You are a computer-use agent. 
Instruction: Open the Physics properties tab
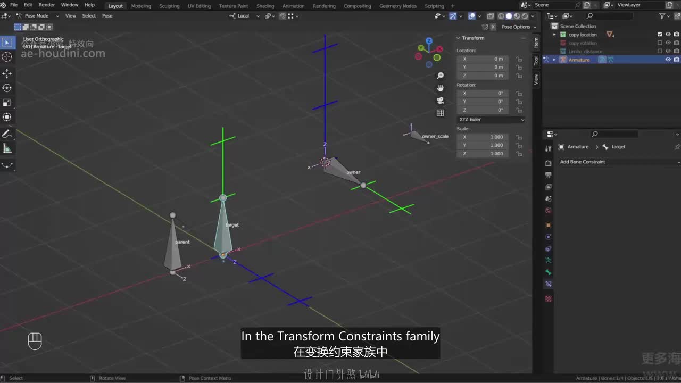pos(549,237)
